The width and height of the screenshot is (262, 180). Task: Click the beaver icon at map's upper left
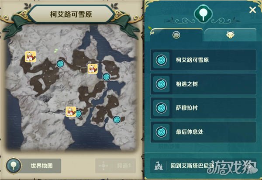(31, 57)
